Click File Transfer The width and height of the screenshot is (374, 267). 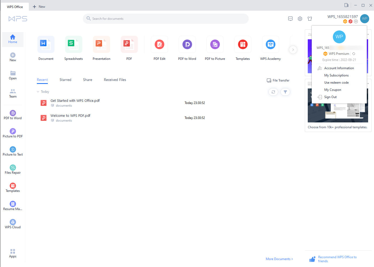point(278,80)
